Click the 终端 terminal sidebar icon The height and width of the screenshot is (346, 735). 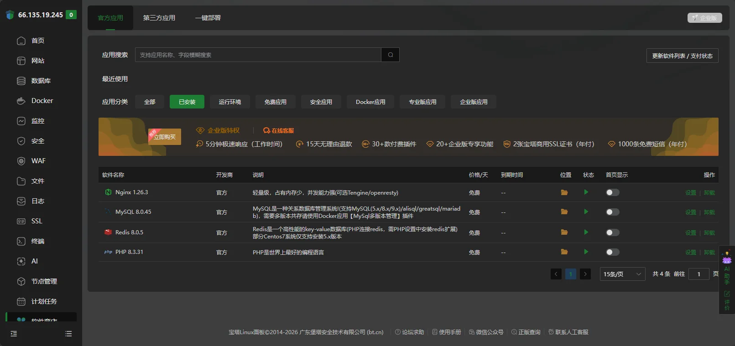[x=21, y=241]
